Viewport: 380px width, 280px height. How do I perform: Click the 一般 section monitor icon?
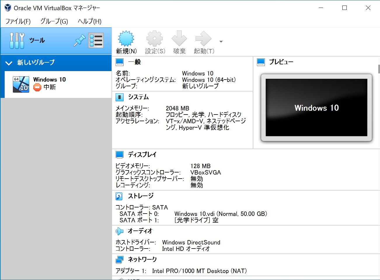120,62
